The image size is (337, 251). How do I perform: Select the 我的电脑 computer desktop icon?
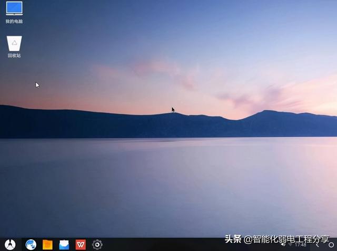14,8
